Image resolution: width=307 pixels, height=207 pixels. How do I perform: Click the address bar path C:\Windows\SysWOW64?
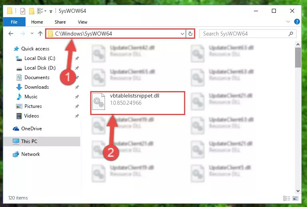coord(83,34)
